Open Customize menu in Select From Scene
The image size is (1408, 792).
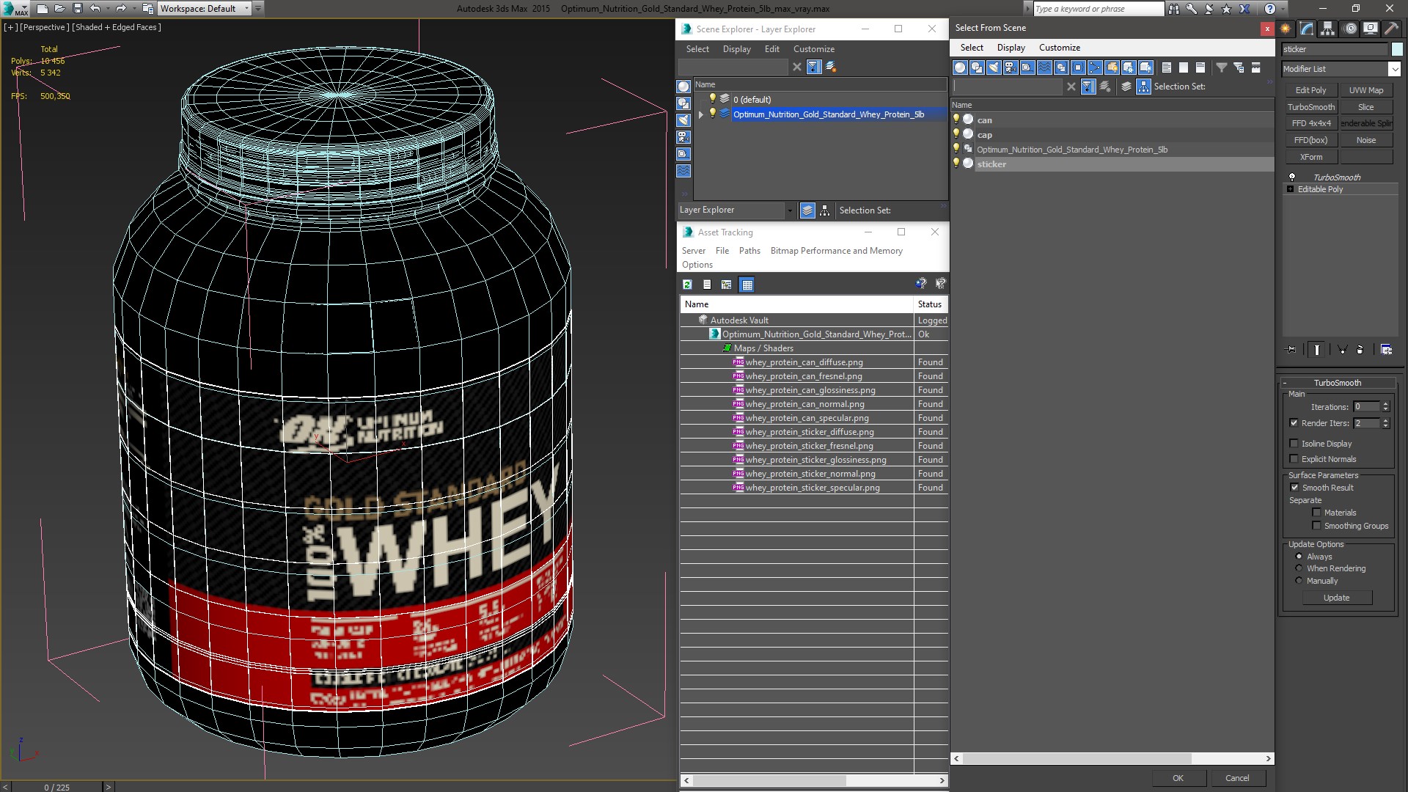click(x=1059, y=48)
